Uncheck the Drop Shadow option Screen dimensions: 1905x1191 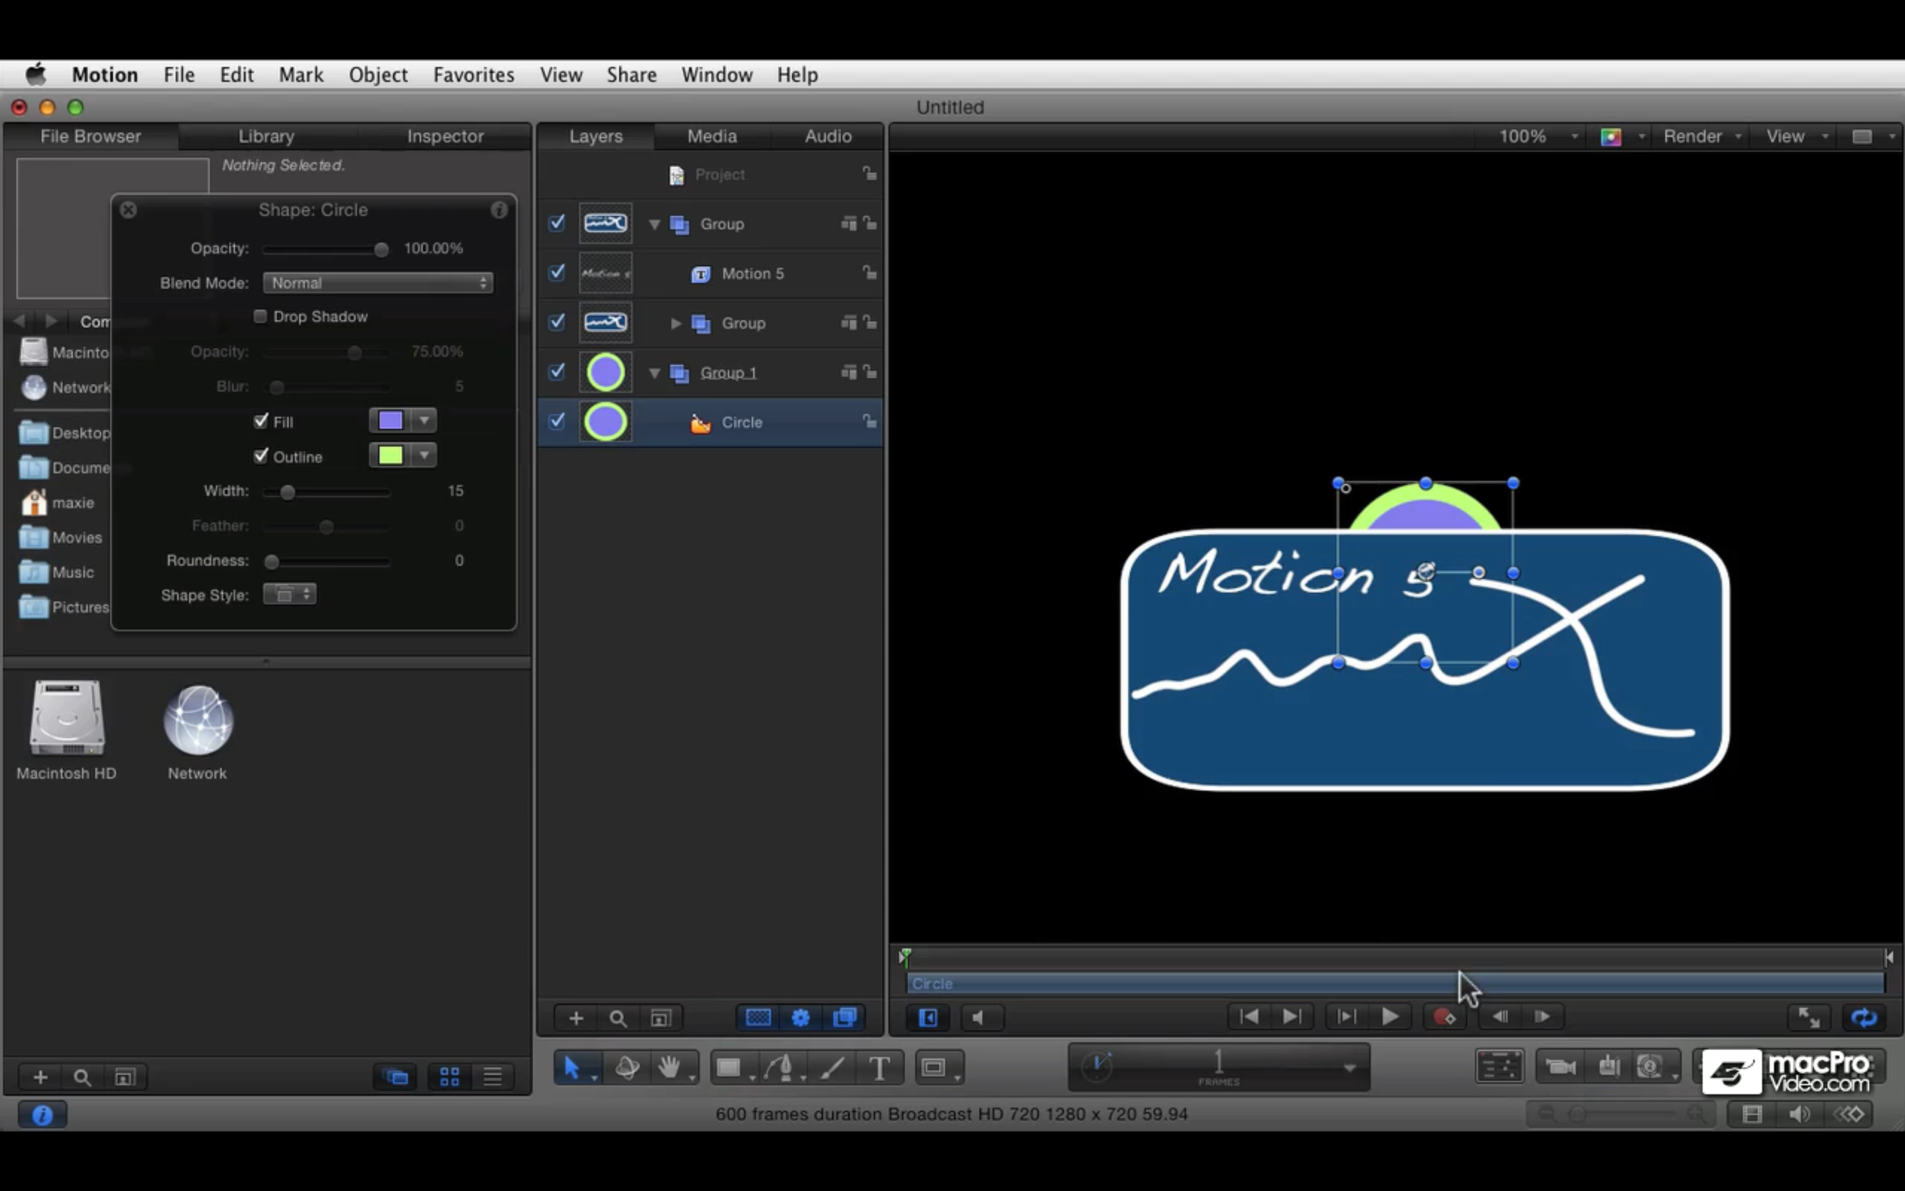[260, 316]
